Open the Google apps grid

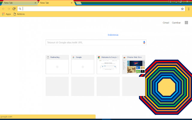pyautogui.click(x=186, y=23)
